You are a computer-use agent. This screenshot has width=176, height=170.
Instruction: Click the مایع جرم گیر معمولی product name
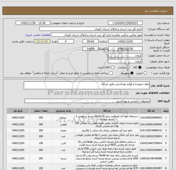(107, 130)
